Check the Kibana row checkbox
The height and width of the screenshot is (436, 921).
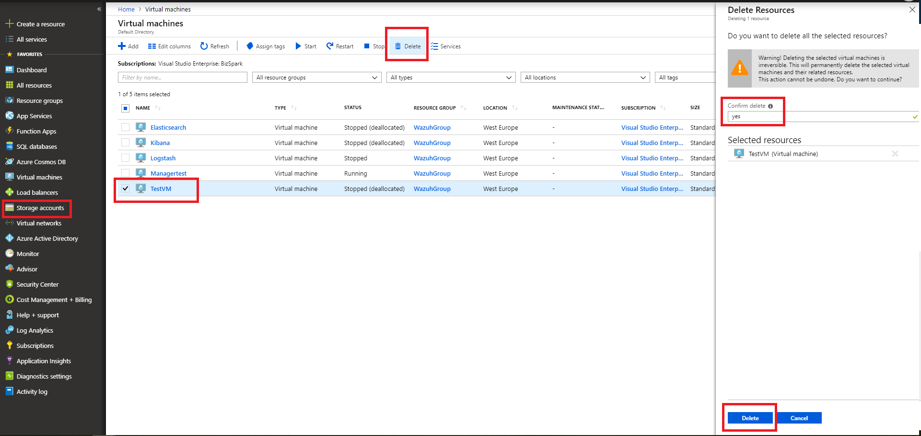coord(125,143)
